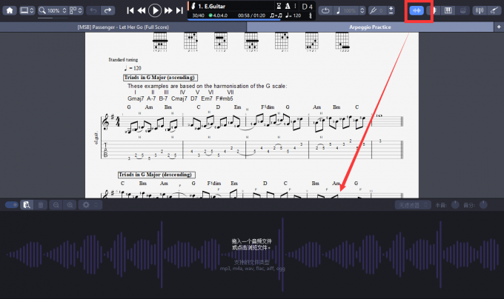This screenshot has width=504, height=299.
Task: Open the display mode dropdown
Action: [x=28, y=10]
